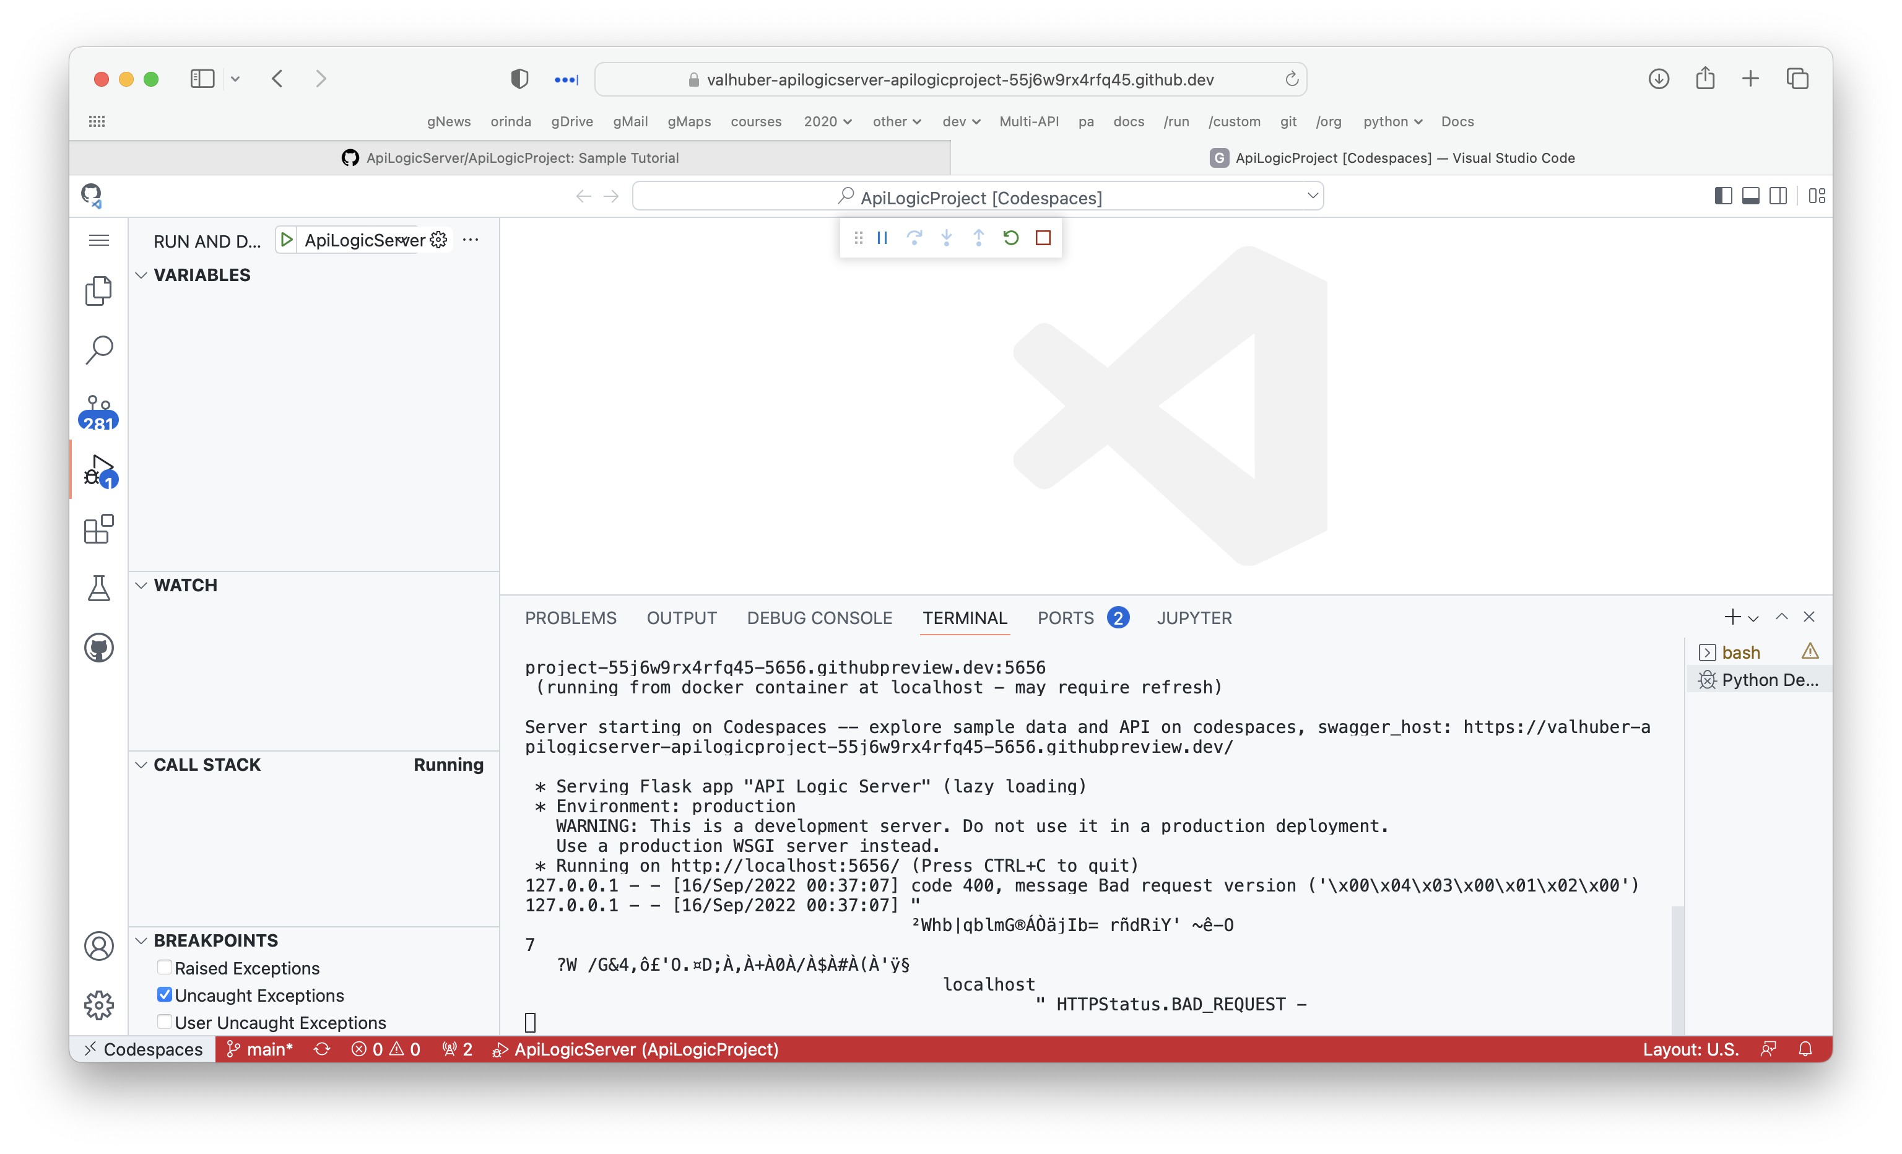Open the Testing flask icon in sidebar
Viewport: 1902px width, 1154px height.
tap(99, 588)
